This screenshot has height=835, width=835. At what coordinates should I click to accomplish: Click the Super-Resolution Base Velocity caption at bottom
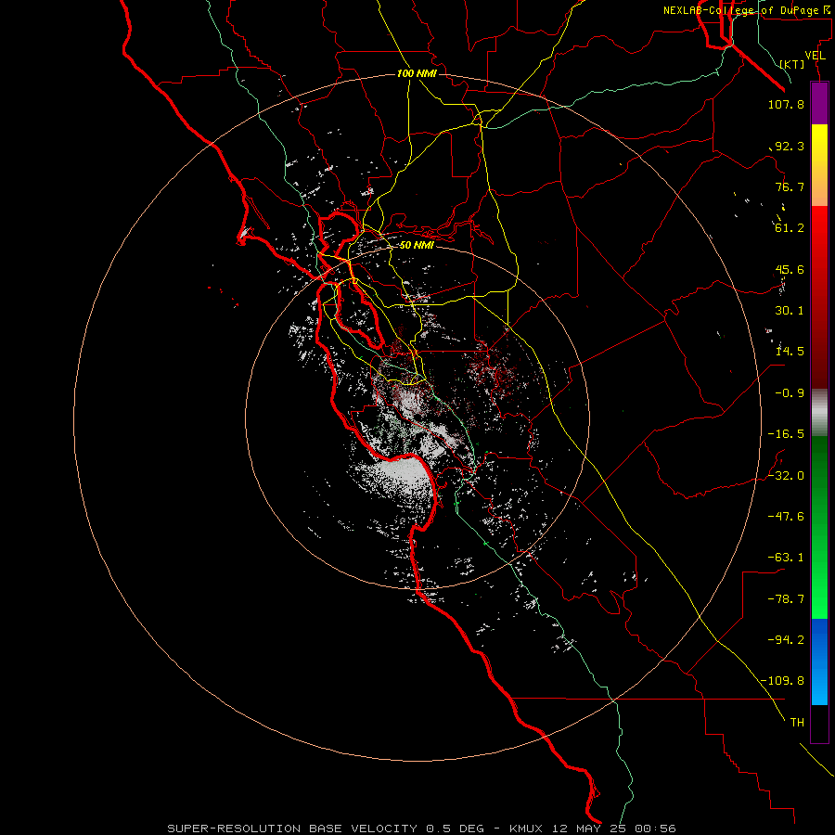(422, 829)
